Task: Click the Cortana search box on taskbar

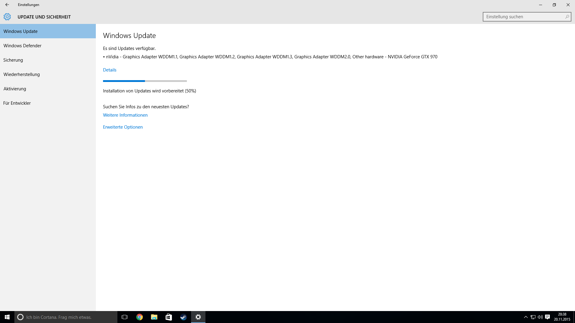Action: [x=66, y=317]
